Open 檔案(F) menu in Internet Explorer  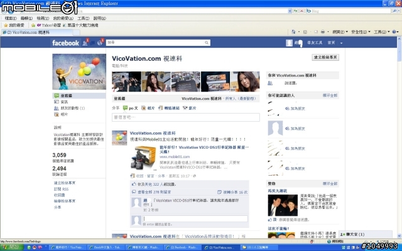click(x=11, y=18)
